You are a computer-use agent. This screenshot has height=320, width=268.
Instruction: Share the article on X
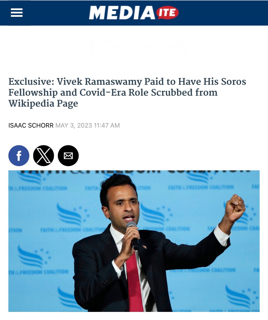(x=43, y=156)
